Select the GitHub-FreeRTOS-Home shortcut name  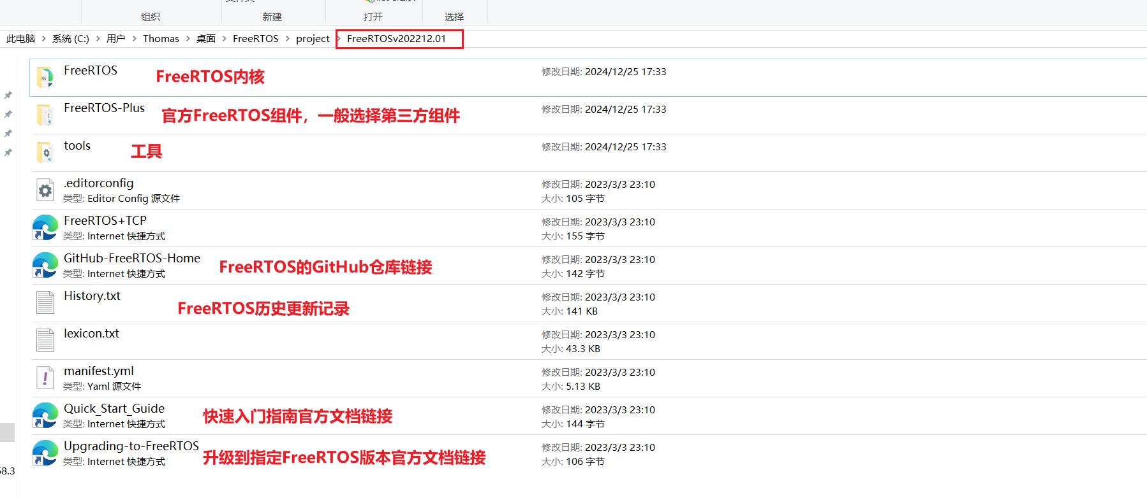132,259
